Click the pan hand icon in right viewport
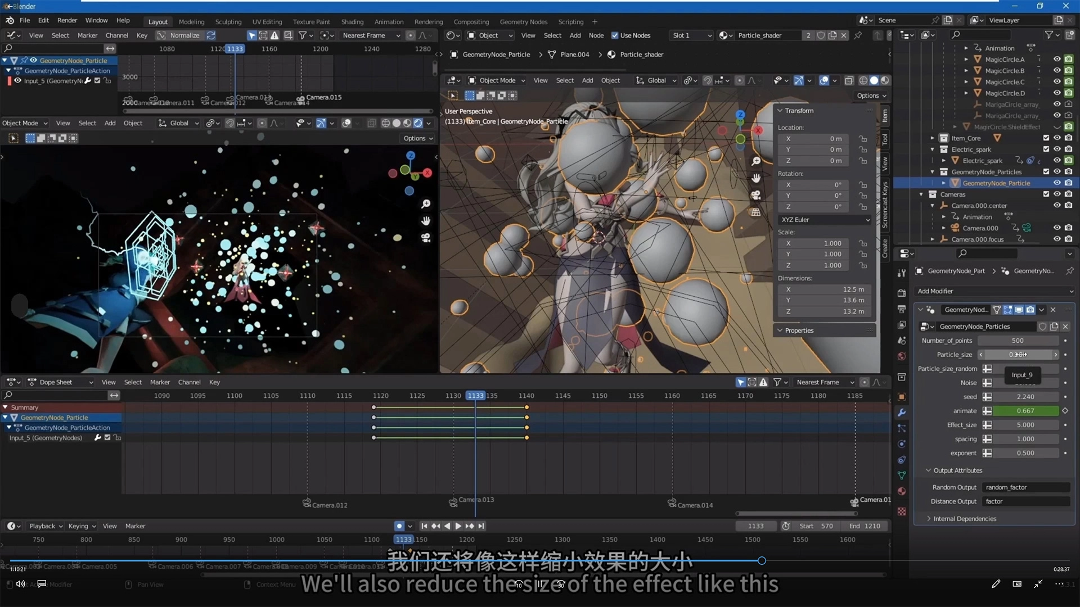Image resolution: width=1080 pixels, height=607 pixels. (756, 178)
